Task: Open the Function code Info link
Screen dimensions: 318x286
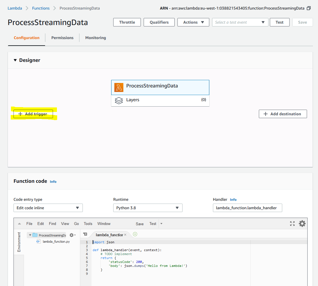Action: (53, 182)
